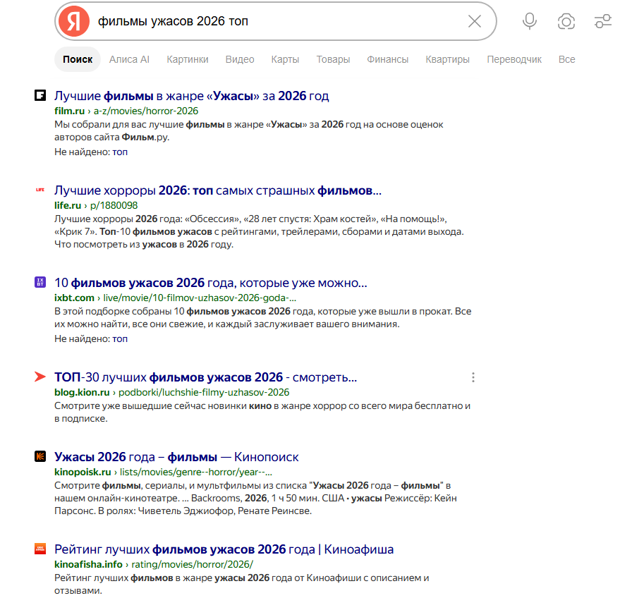Click snippet "Смотрите уже вышедшие сейчас новинки"
This screenshot has height=610, width=620.
coord(262,413)
